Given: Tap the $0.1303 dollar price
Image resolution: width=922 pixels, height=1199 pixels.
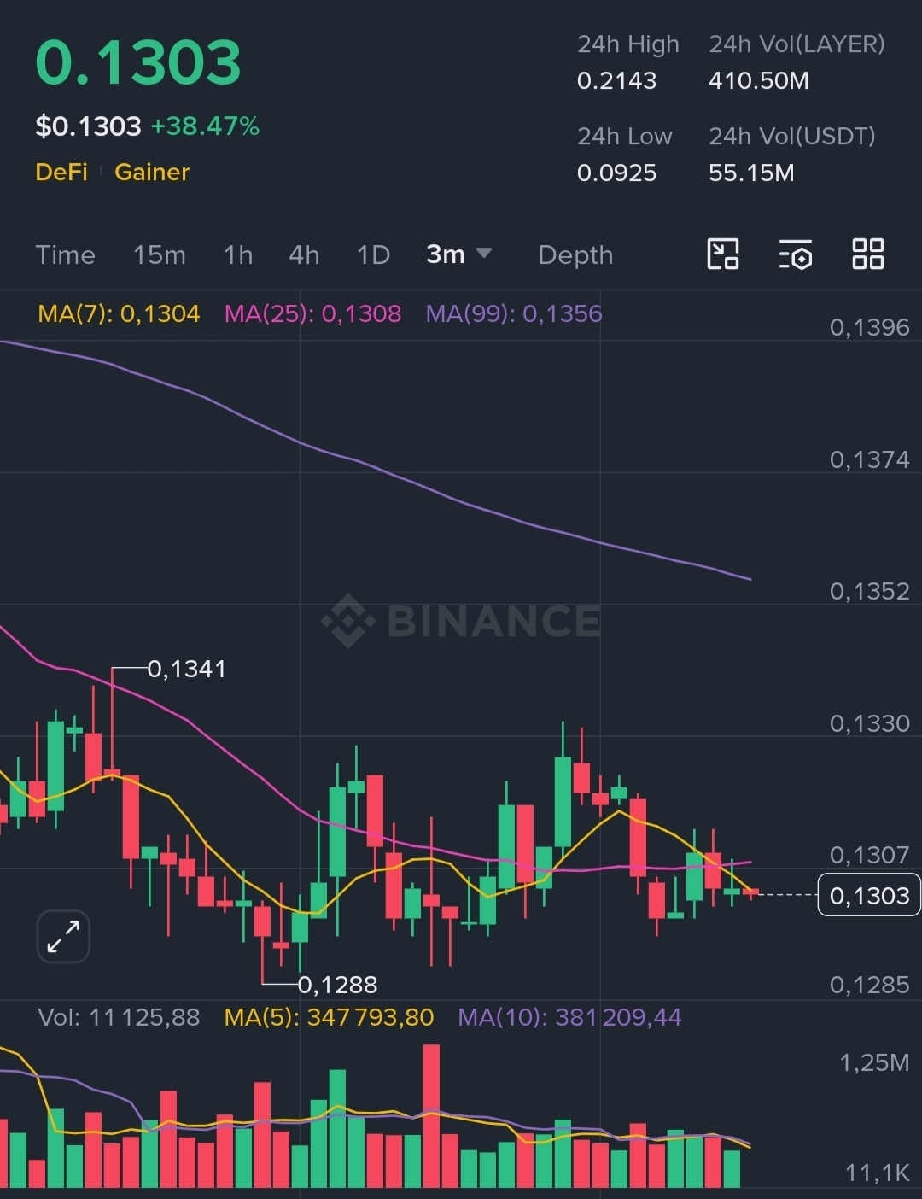Looking at the screenshot, I should (x=88, y=126).
